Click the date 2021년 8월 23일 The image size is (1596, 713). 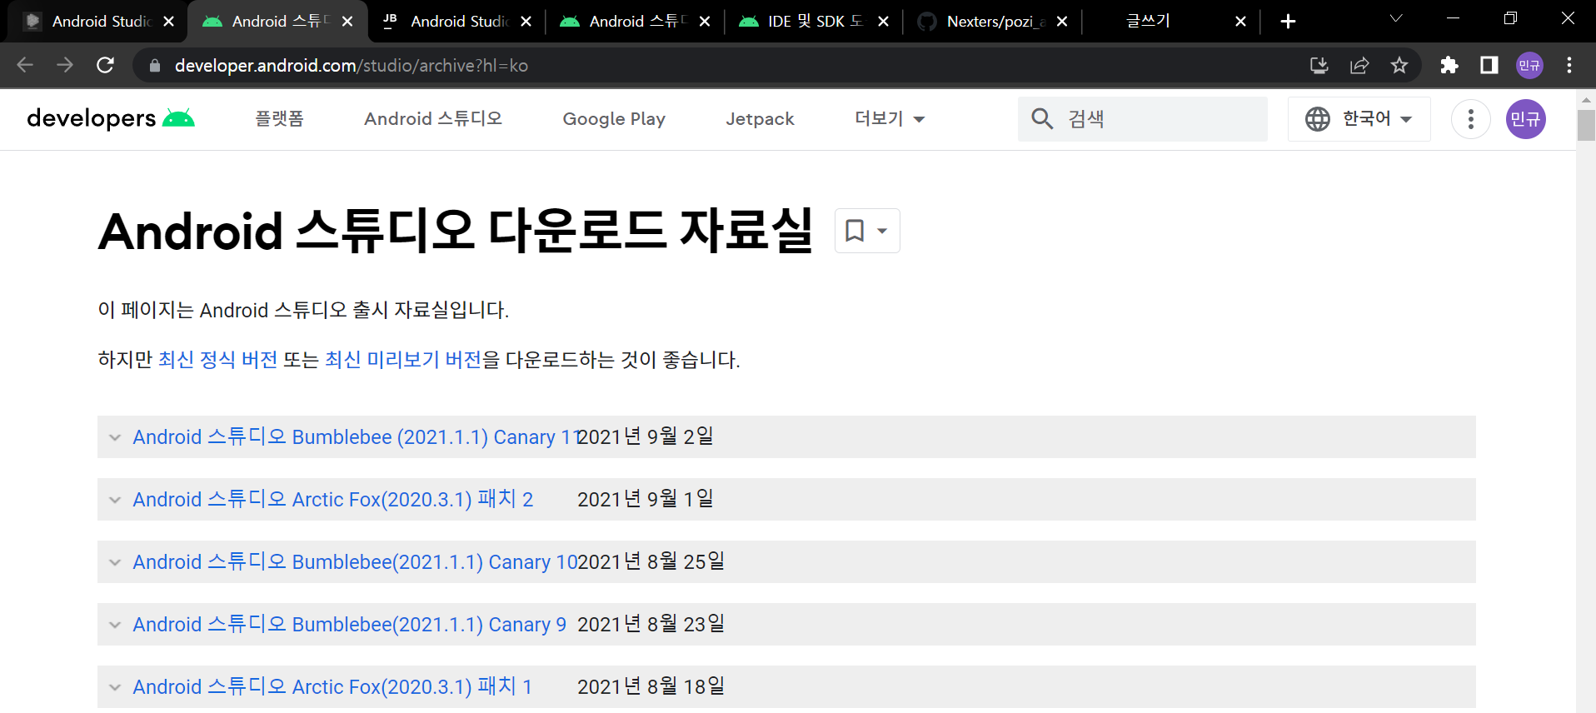click(651, 624)
